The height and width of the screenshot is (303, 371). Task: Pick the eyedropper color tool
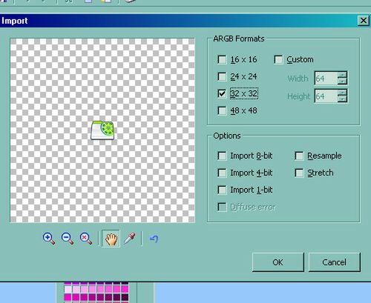tap(130, 239)
